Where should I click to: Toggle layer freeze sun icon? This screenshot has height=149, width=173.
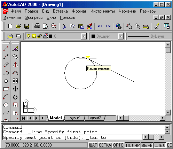[x=34, y=36]
